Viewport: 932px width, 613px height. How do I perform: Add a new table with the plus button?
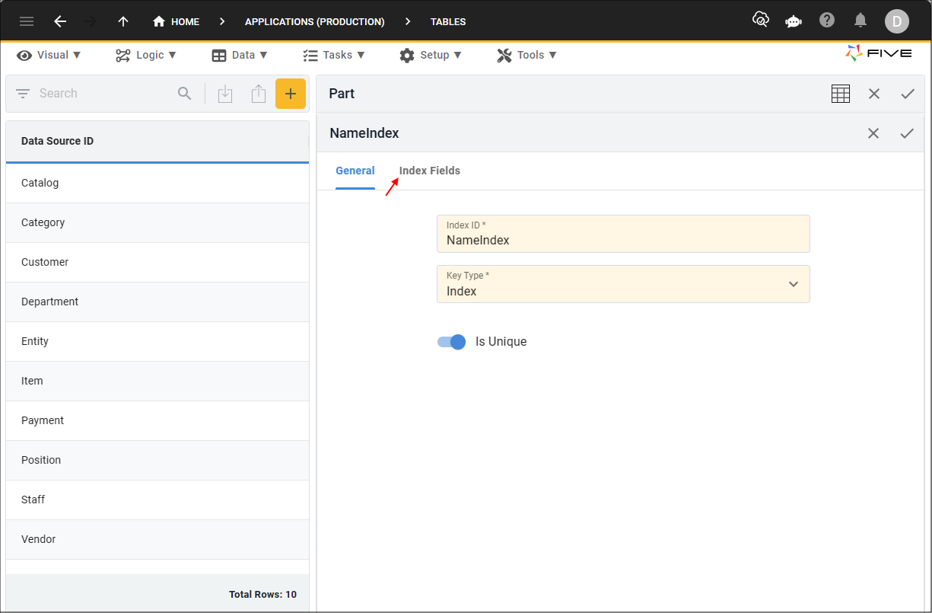291,94
